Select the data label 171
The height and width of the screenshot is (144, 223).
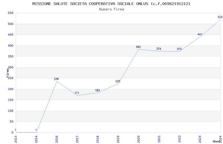point(77,93)
